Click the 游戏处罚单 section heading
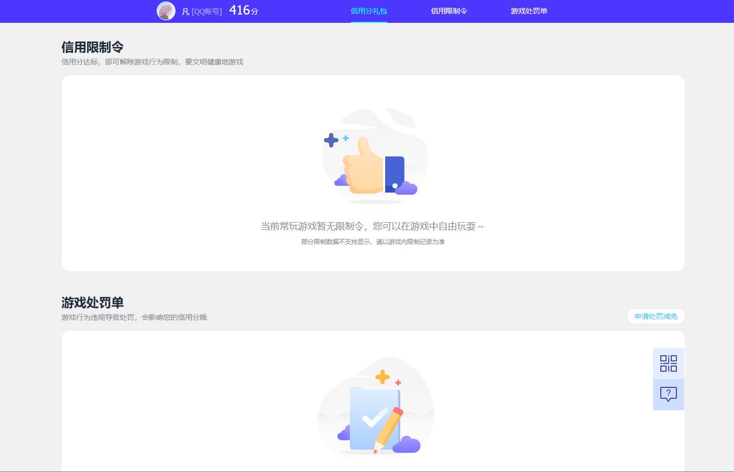The height and width of the screenshot is (472, 734). [x=92, y=303]
